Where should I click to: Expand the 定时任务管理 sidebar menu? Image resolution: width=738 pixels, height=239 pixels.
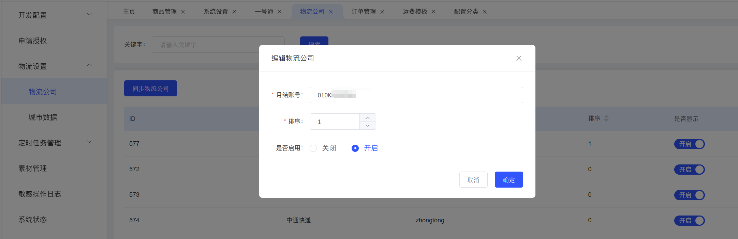click(55, 143)
